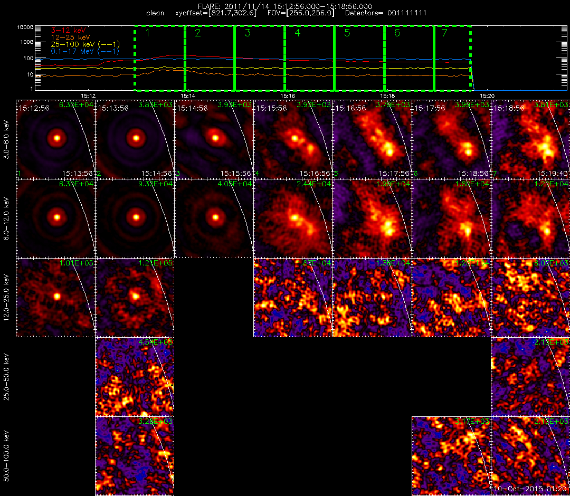The width and height of the screenshot is (570, 496).
Task: Click the 15:20 time axis label
Action: click(487, 96)
